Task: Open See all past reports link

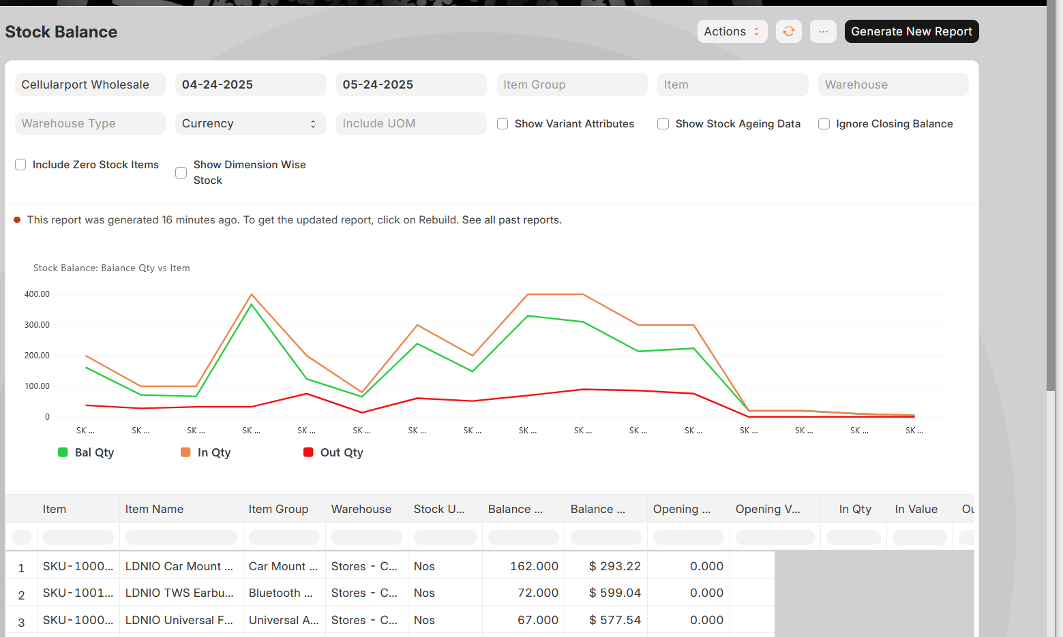Action: [x=511, y=220]
